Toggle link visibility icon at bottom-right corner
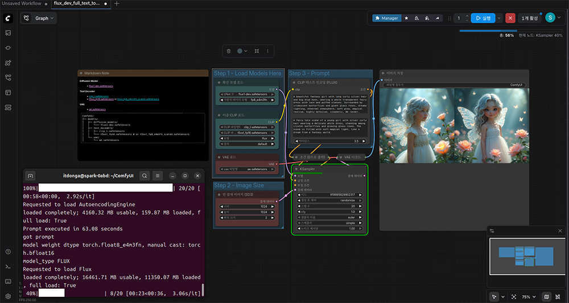Viewport: 569px width, 303px height. 558,297
